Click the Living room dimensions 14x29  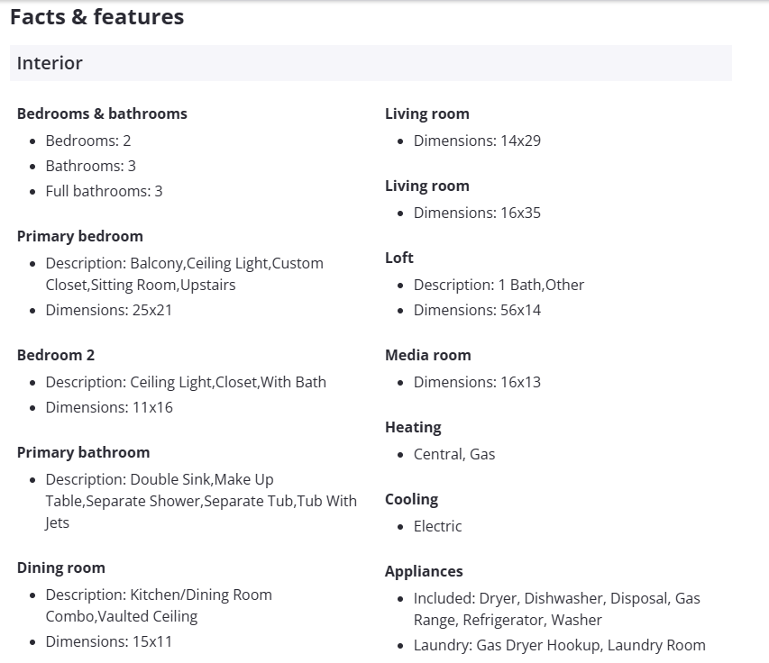click(477, 141)
